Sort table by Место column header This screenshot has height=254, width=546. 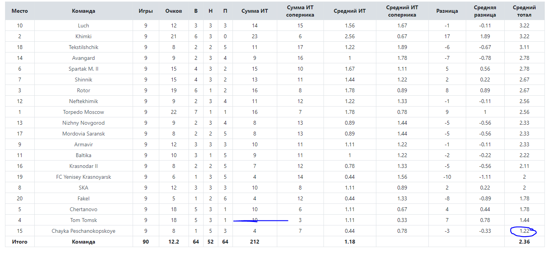[x=20, y=11]
